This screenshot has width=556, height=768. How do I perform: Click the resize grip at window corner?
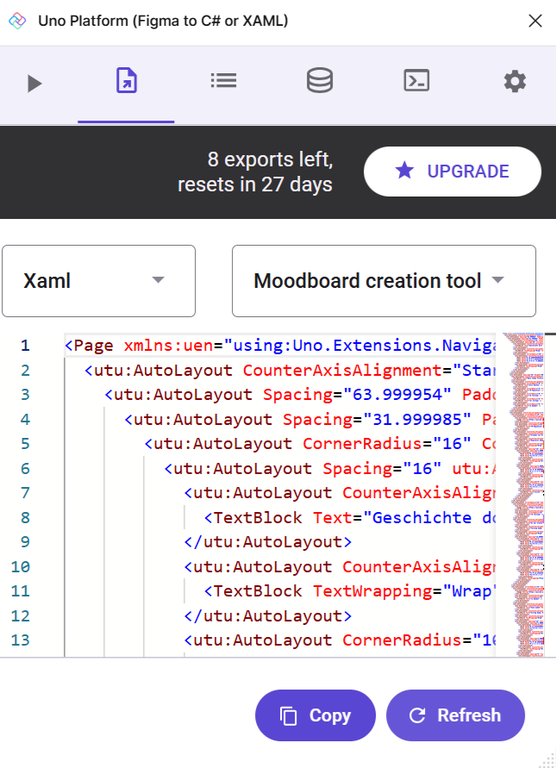click(547, 759)
